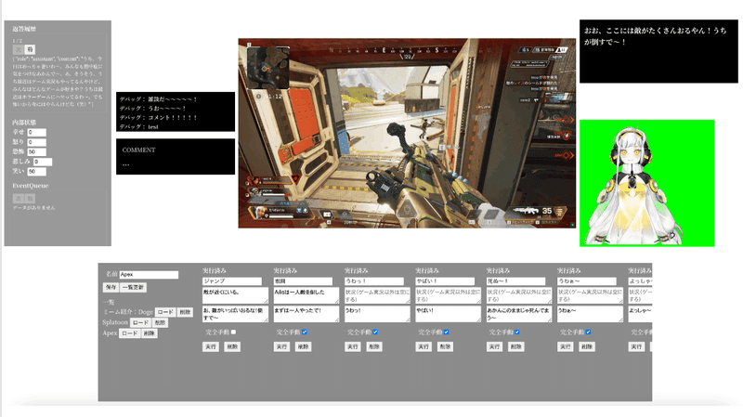Run 実行 on the まずは一人やったで card
This screenshot has width=743, height=417.
[281, 346]
